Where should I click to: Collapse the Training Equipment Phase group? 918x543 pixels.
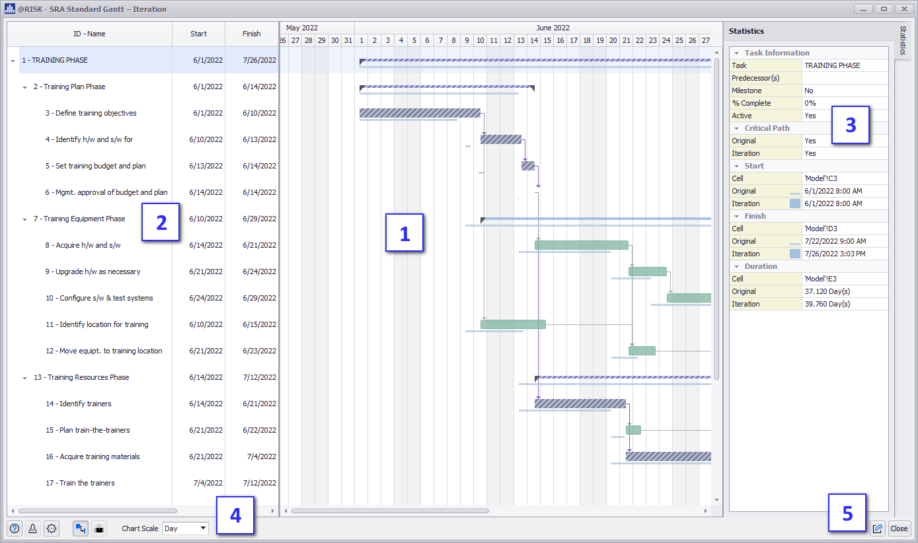24,219
